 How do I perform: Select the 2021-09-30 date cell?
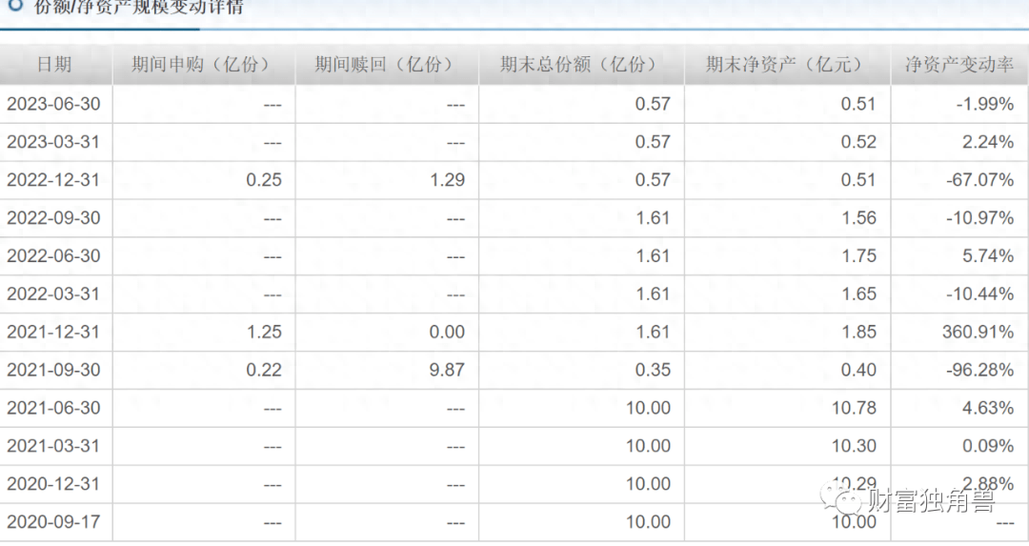click(53, 370)
